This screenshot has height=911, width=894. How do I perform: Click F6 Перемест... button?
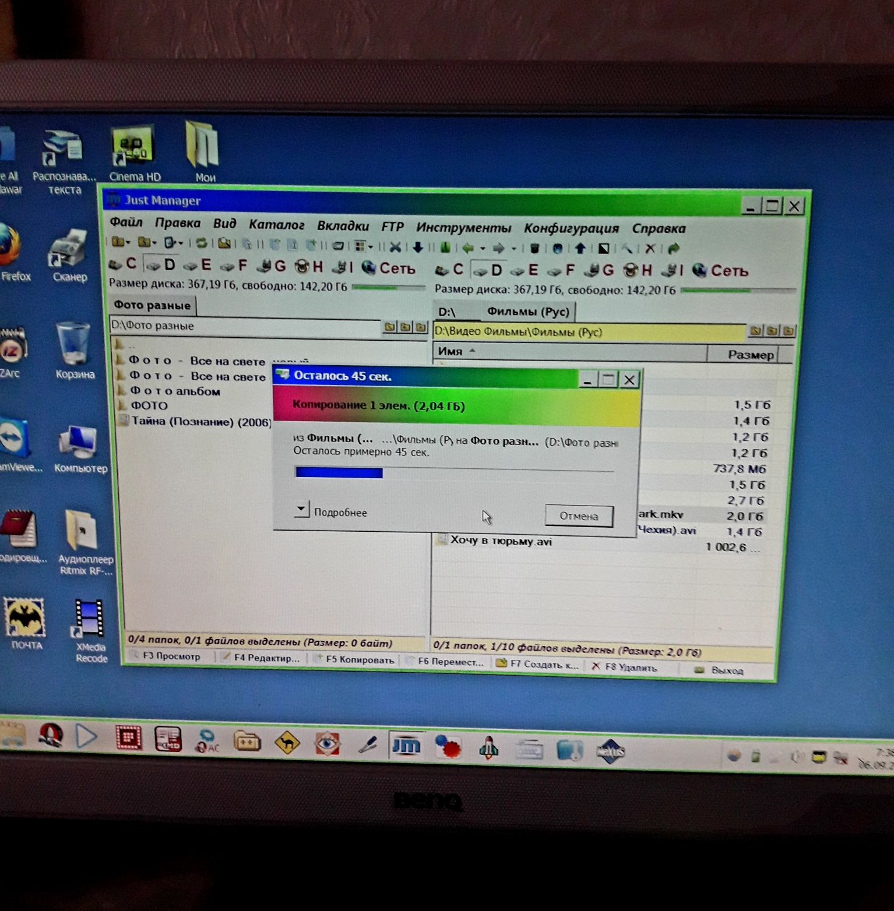445,661
